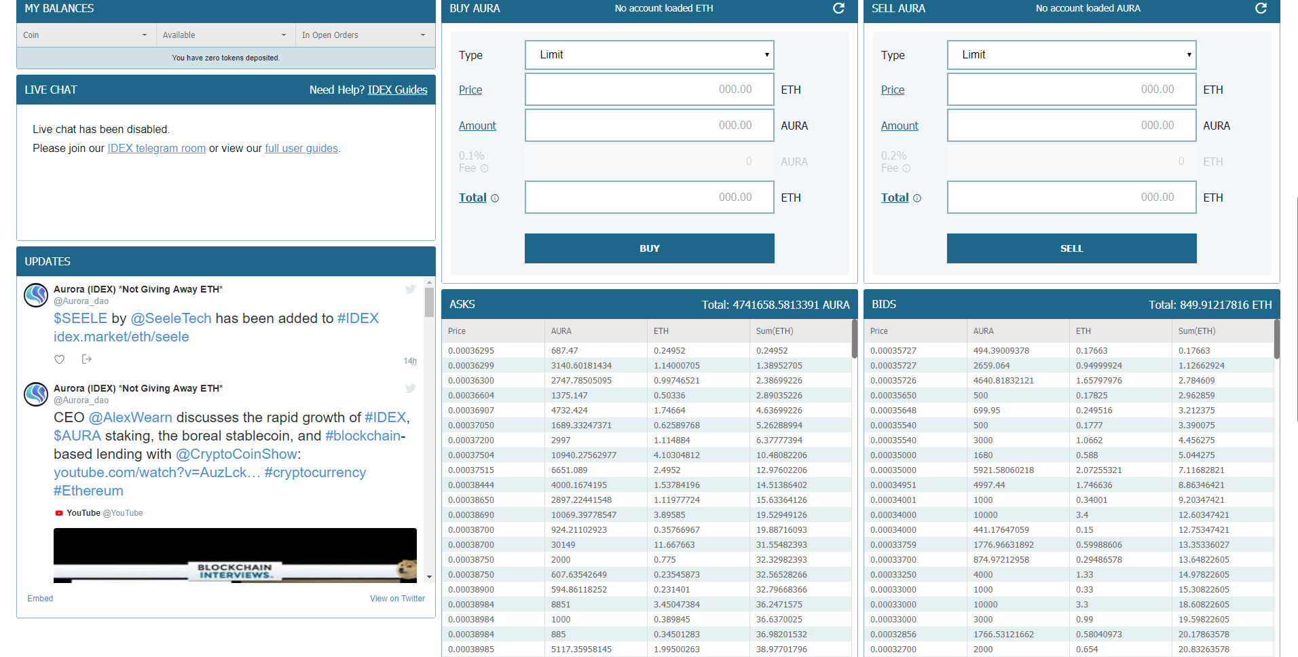Click the SELL button

coord(1071,248)
